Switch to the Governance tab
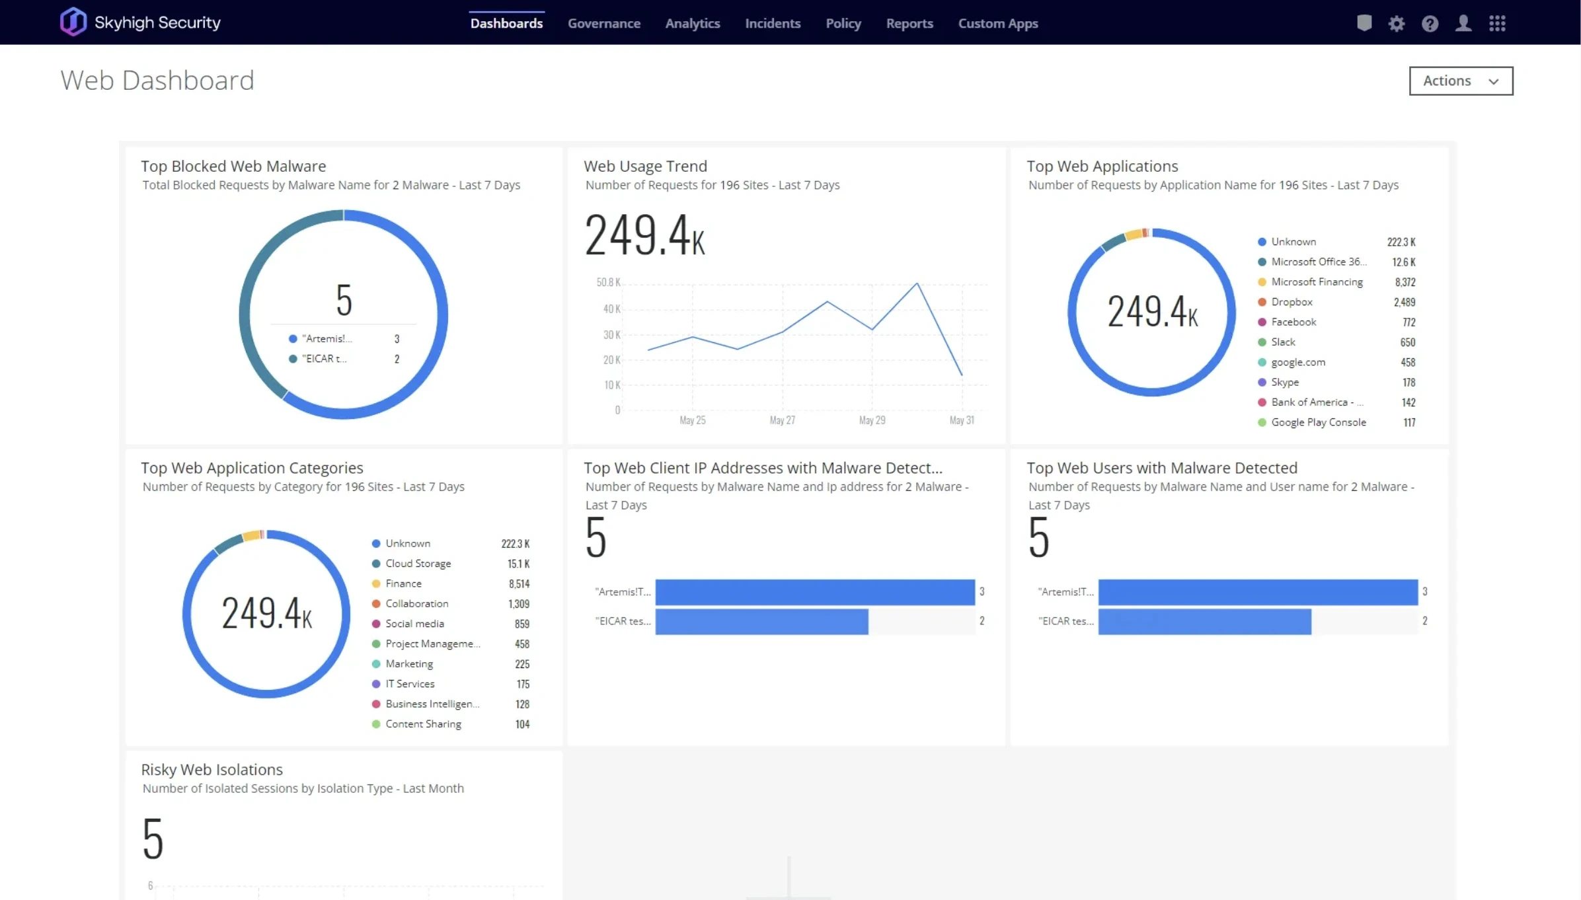Screen dimensions: 1581x900 (603, 23)
